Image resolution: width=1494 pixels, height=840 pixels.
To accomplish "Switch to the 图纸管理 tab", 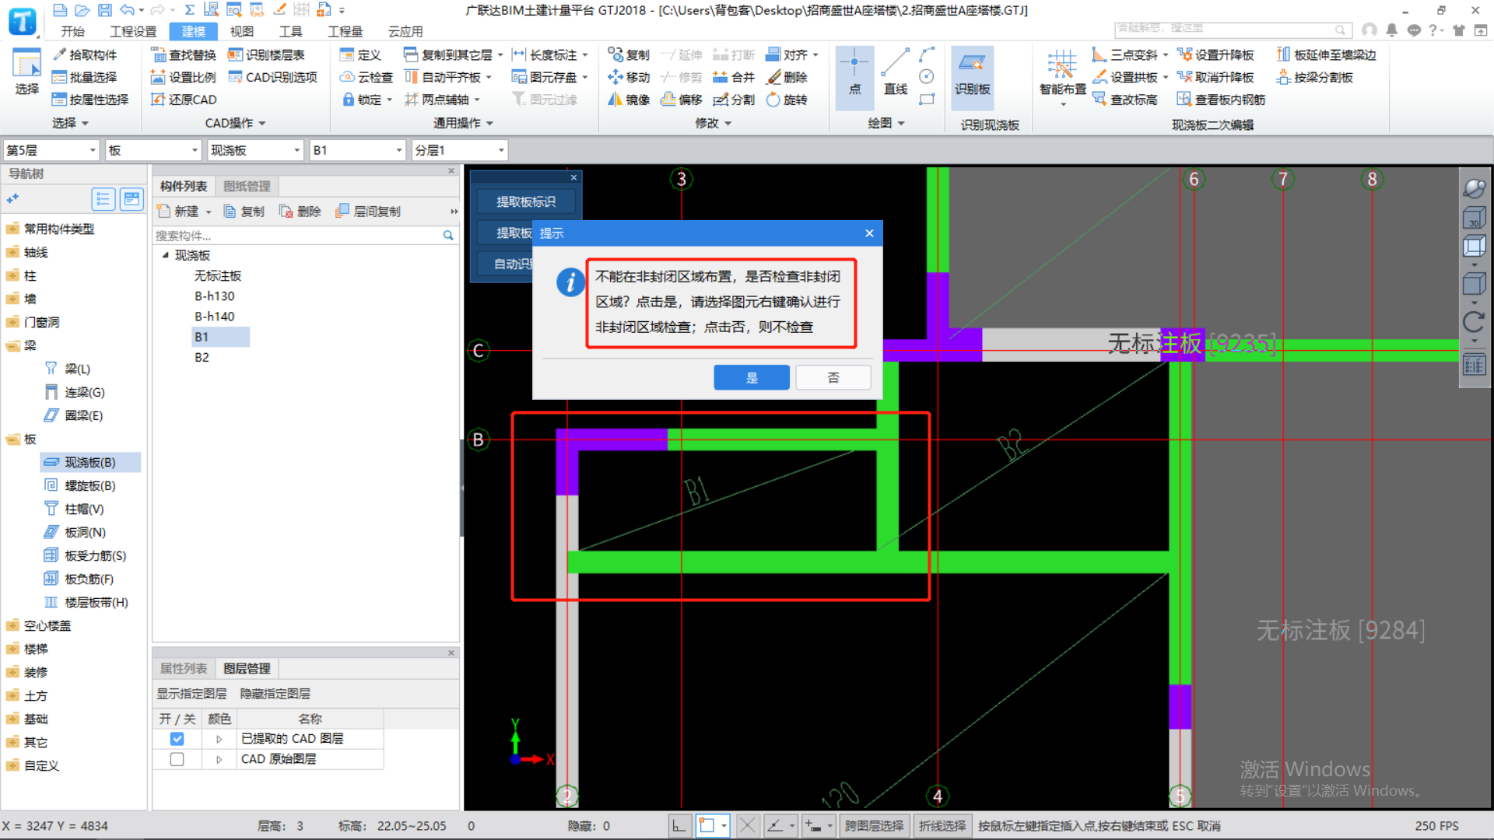I will coord(247,186).
